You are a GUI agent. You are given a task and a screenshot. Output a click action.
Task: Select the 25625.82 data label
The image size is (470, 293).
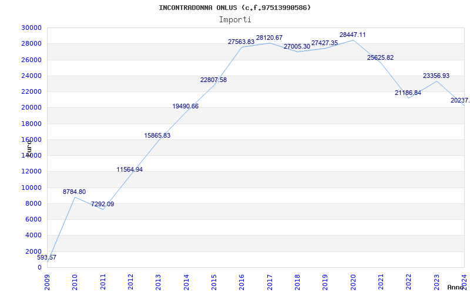click(380, 57)
